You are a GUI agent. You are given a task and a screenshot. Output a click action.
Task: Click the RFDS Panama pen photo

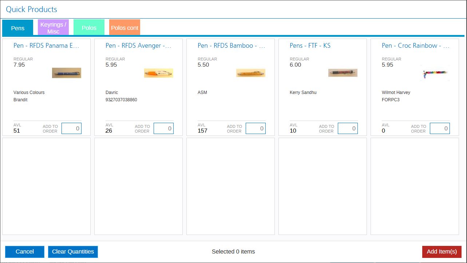(x=67, y=72)
